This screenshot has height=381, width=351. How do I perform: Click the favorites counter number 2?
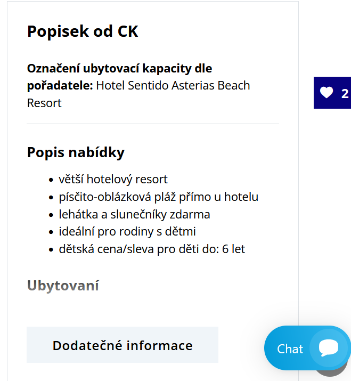pyautogui.click(x=345, y=94)
